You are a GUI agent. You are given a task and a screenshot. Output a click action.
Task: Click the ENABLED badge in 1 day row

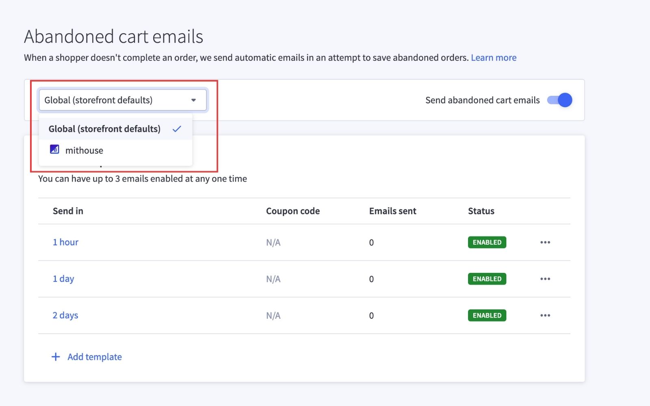coord(487,279)
